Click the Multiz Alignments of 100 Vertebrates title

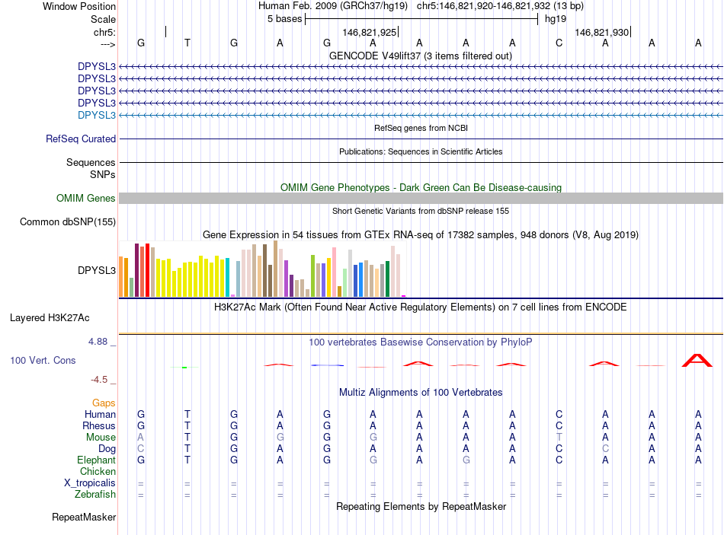[x=421, y=393]
